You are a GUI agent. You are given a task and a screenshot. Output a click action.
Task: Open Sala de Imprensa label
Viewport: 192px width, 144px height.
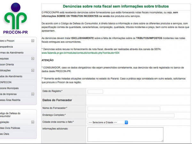click(8, 94)
